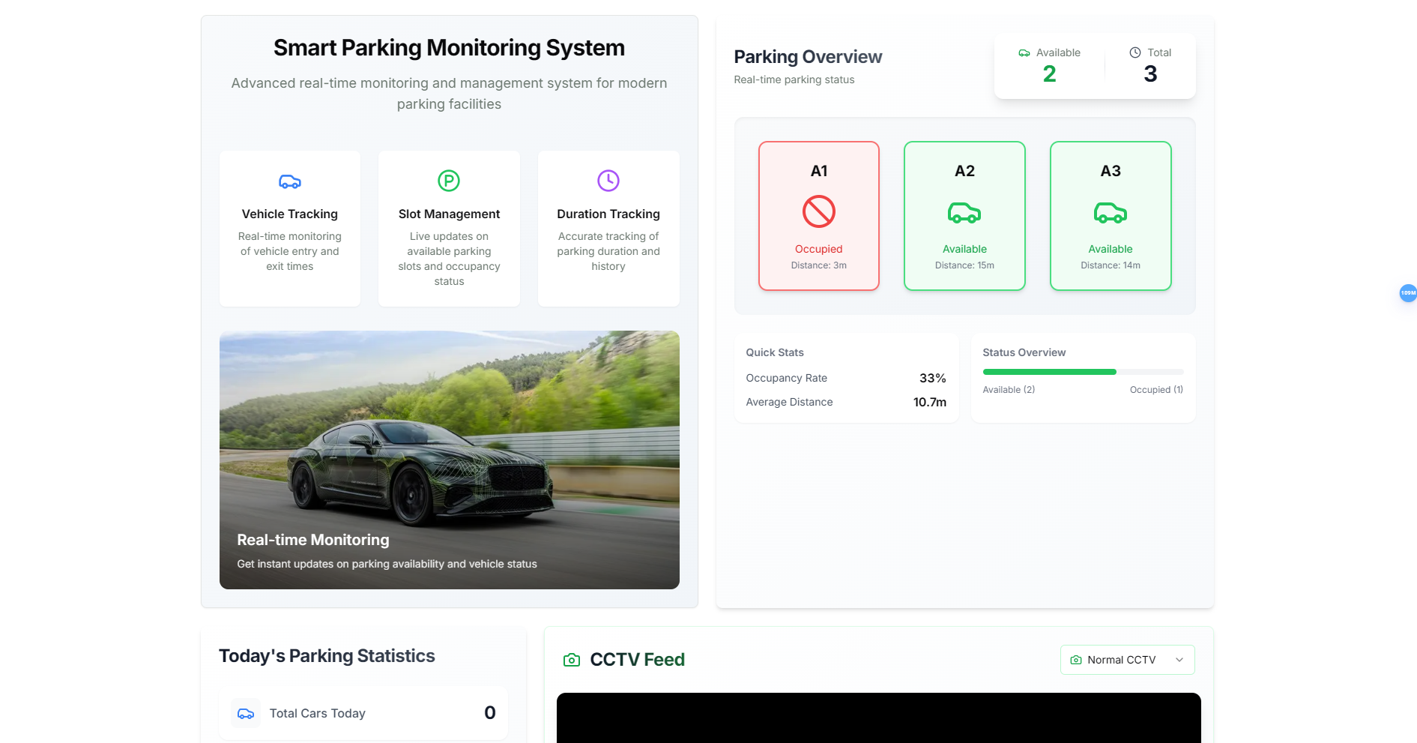Click the Average Distance 10.7m value
Screen dimensions: 1417x743
[929, 403]
